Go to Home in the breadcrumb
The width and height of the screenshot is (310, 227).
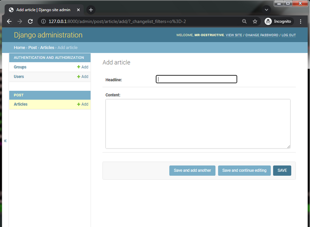[x=19, y=48]
